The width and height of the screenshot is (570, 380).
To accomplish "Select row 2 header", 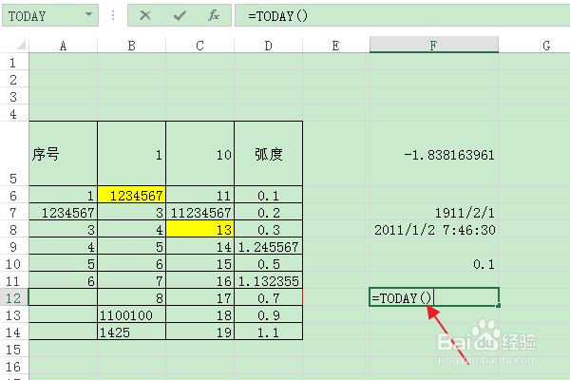I will pyautogui.click(x=14, y=79).
